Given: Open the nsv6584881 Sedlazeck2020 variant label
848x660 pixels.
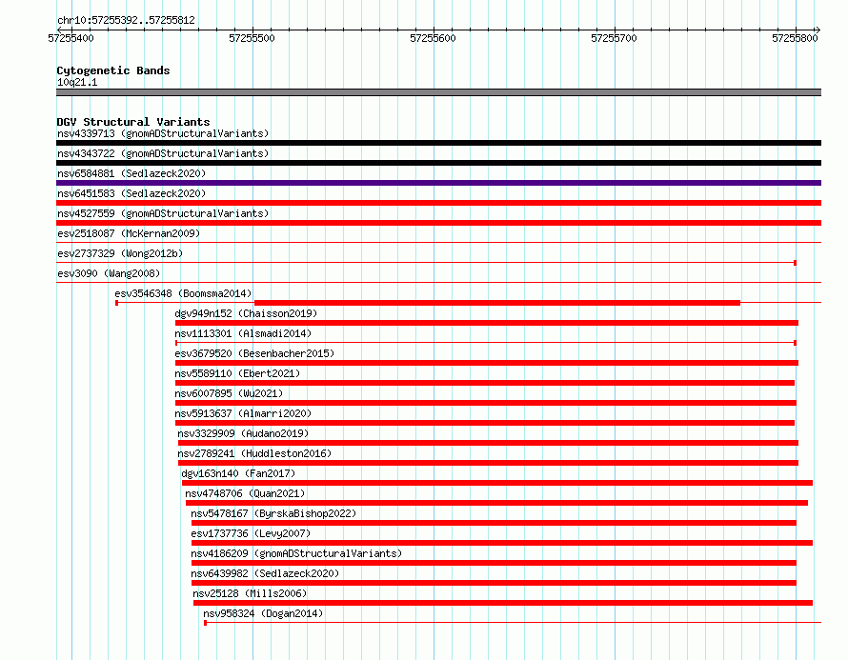Looking at the screenshot, I should point(131,173).
